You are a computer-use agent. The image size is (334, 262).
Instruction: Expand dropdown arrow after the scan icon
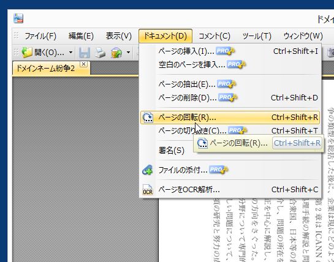click(x=128, y=53)
